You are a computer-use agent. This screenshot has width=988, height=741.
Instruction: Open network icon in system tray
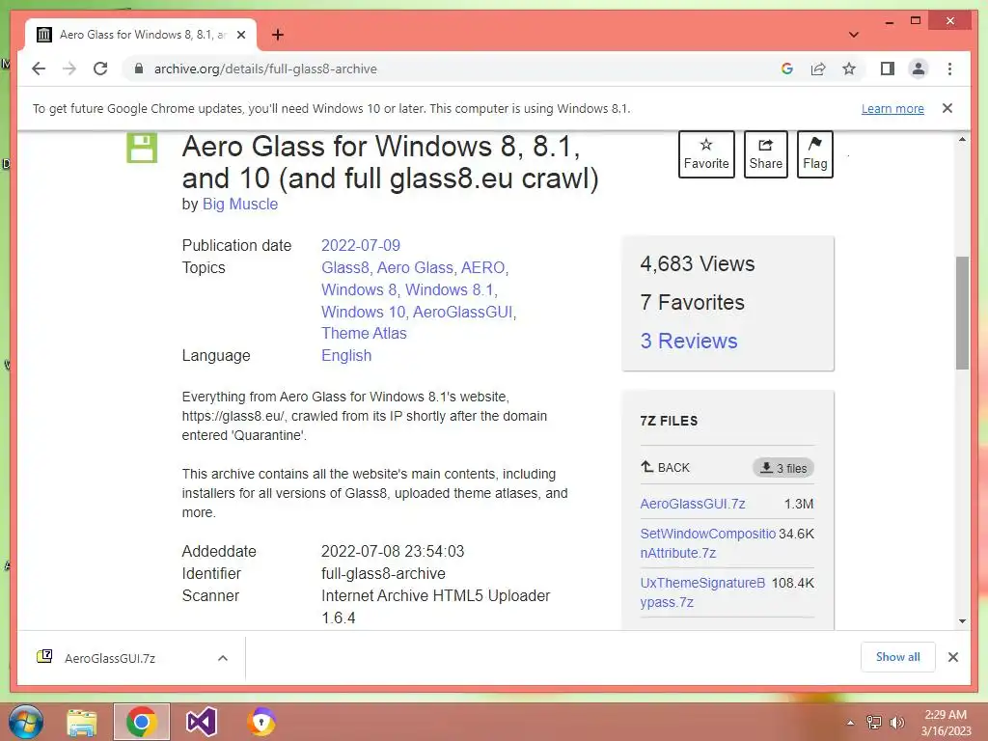[x=874, y=723]
